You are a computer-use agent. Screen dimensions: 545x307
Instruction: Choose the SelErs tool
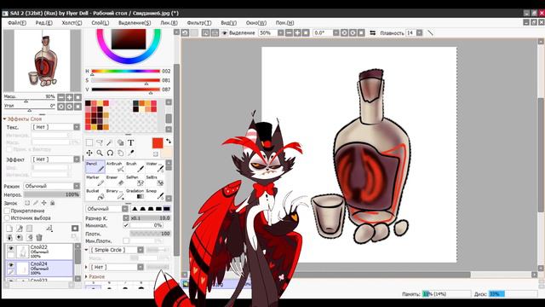click(155, 180)
